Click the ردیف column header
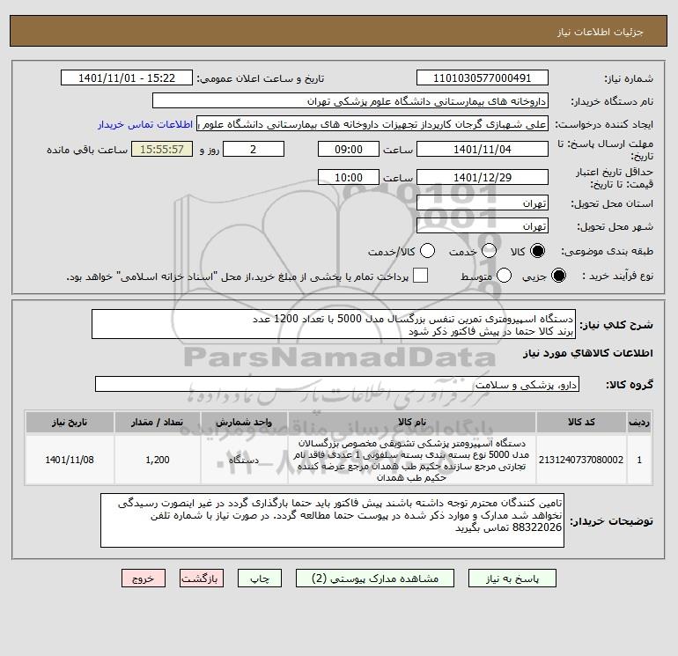 [639, 422]
